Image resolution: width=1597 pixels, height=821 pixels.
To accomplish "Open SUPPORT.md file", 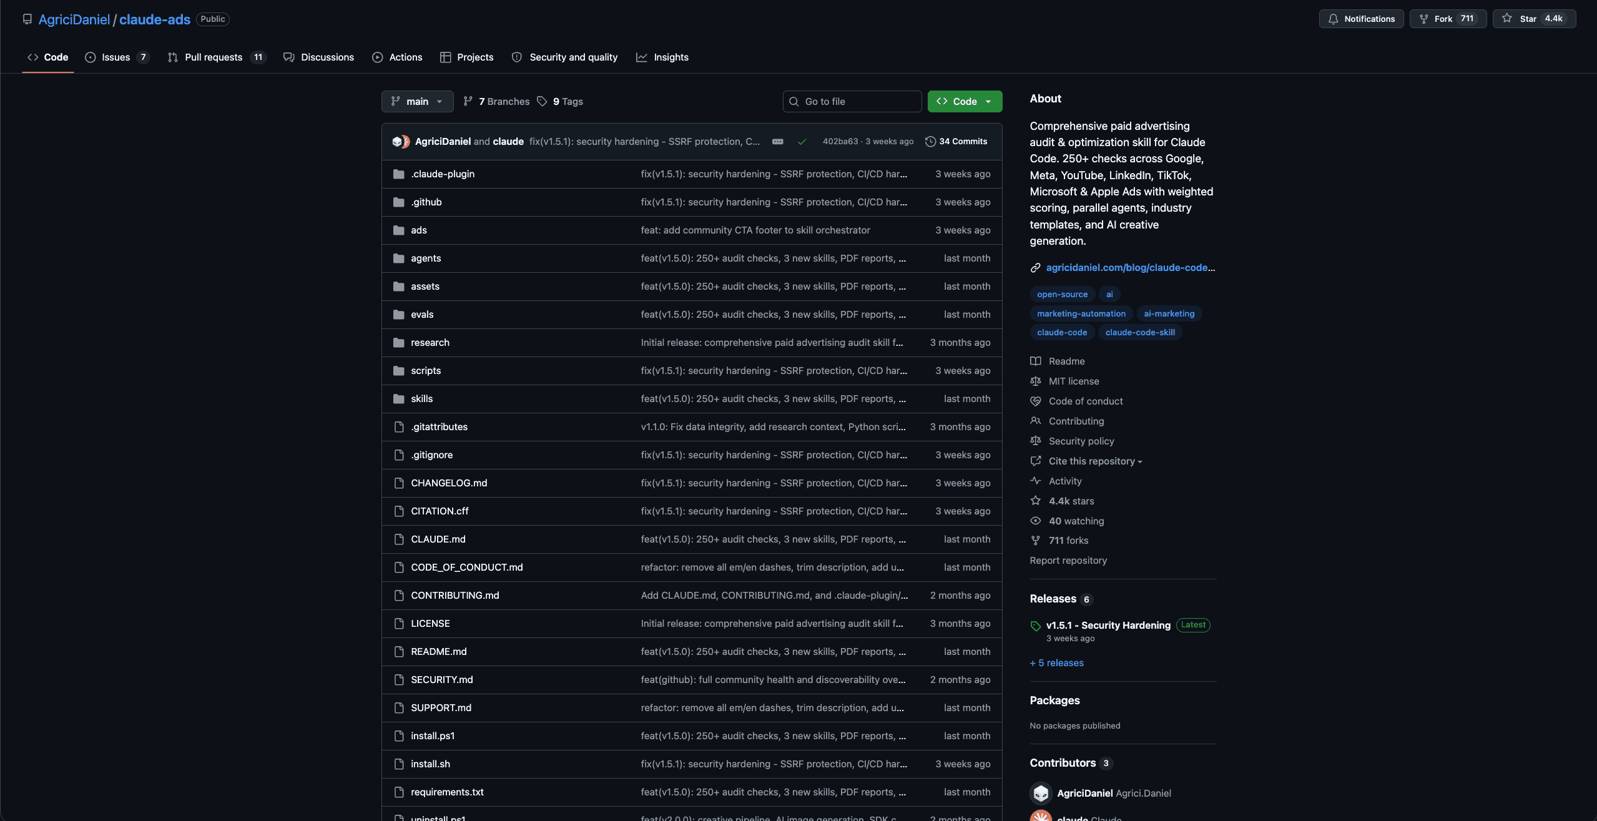I will [441, 707].
